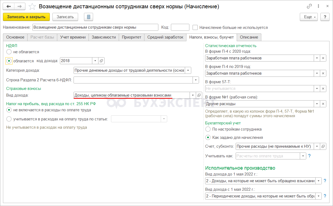This screenshot has width=333, height=206.
Task: Open the Еще menu button
Action: pyautogui.click(x=309, y=17)
